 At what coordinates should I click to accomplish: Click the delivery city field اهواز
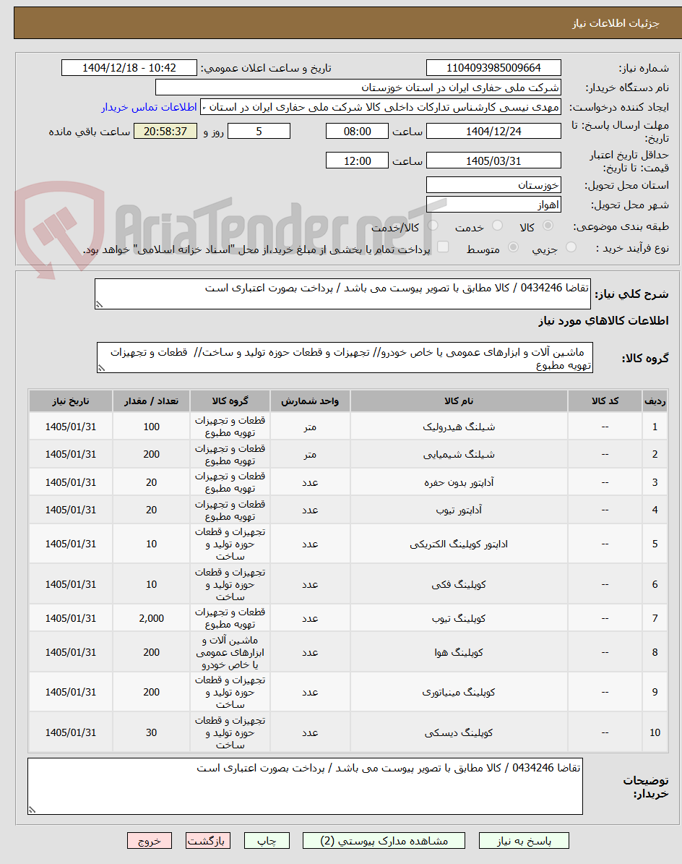click(493, 205)
